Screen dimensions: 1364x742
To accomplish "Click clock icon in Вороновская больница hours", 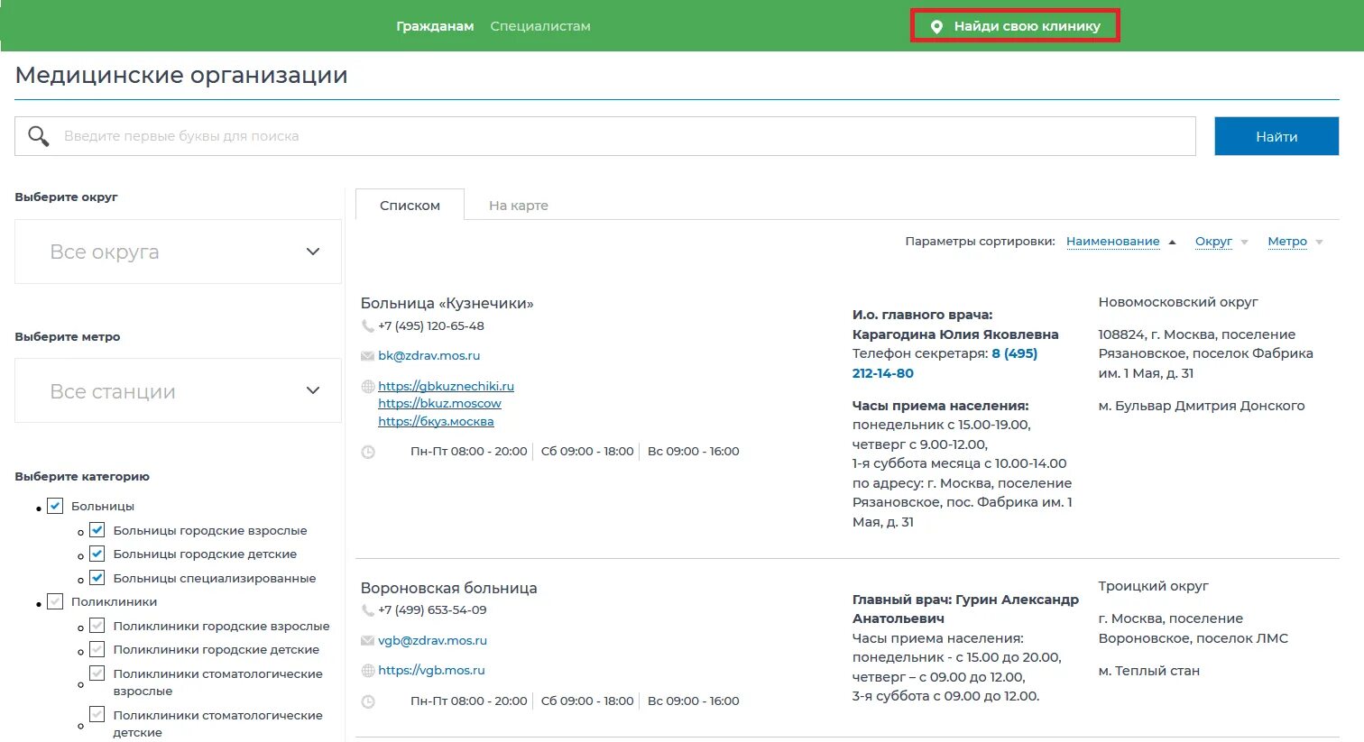I will (x=368, y=701).
